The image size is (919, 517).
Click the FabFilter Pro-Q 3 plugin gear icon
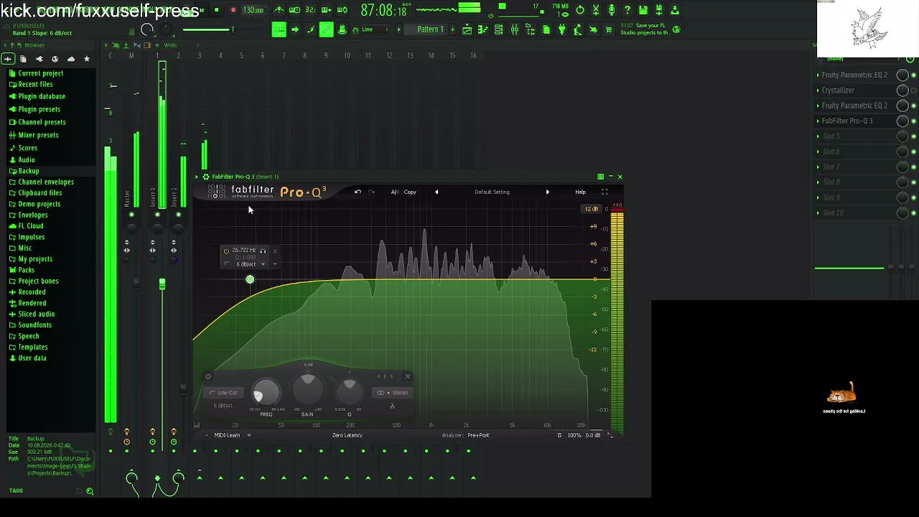[206, 177]
